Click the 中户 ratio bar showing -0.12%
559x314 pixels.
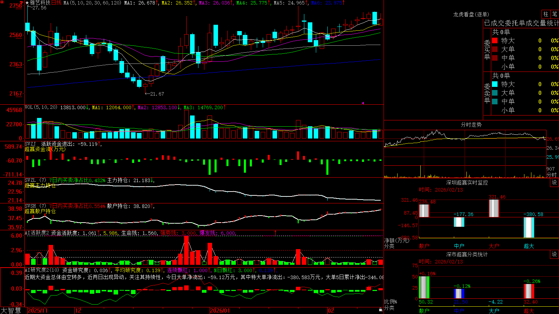pyautogui.click(x=459, y=293)
